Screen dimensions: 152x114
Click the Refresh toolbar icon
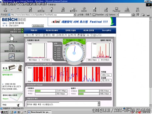41,10
